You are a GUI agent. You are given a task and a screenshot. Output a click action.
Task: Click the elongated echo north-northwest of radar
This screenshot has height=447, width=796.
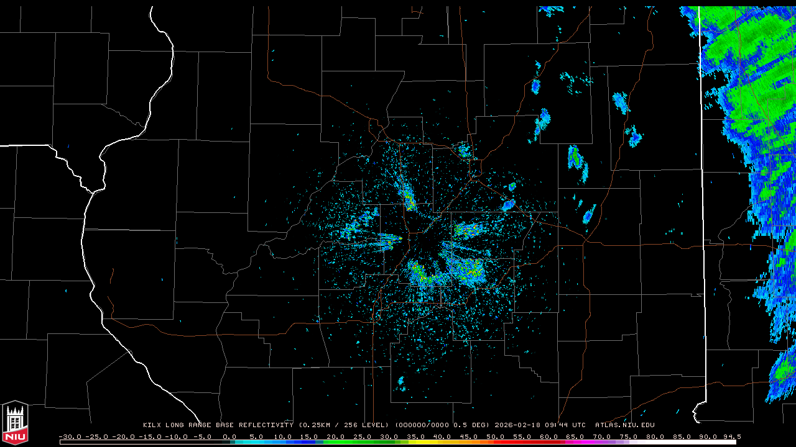coord(408,197)
